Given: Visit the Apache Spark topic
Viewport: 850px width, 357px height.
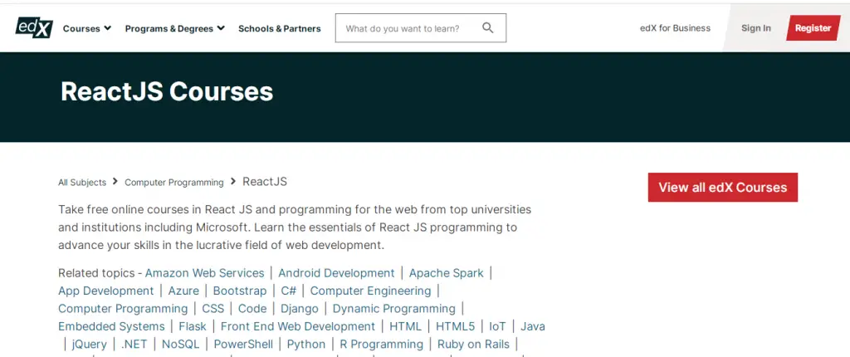Looking at the screenshot, I should tap(446, 273).
